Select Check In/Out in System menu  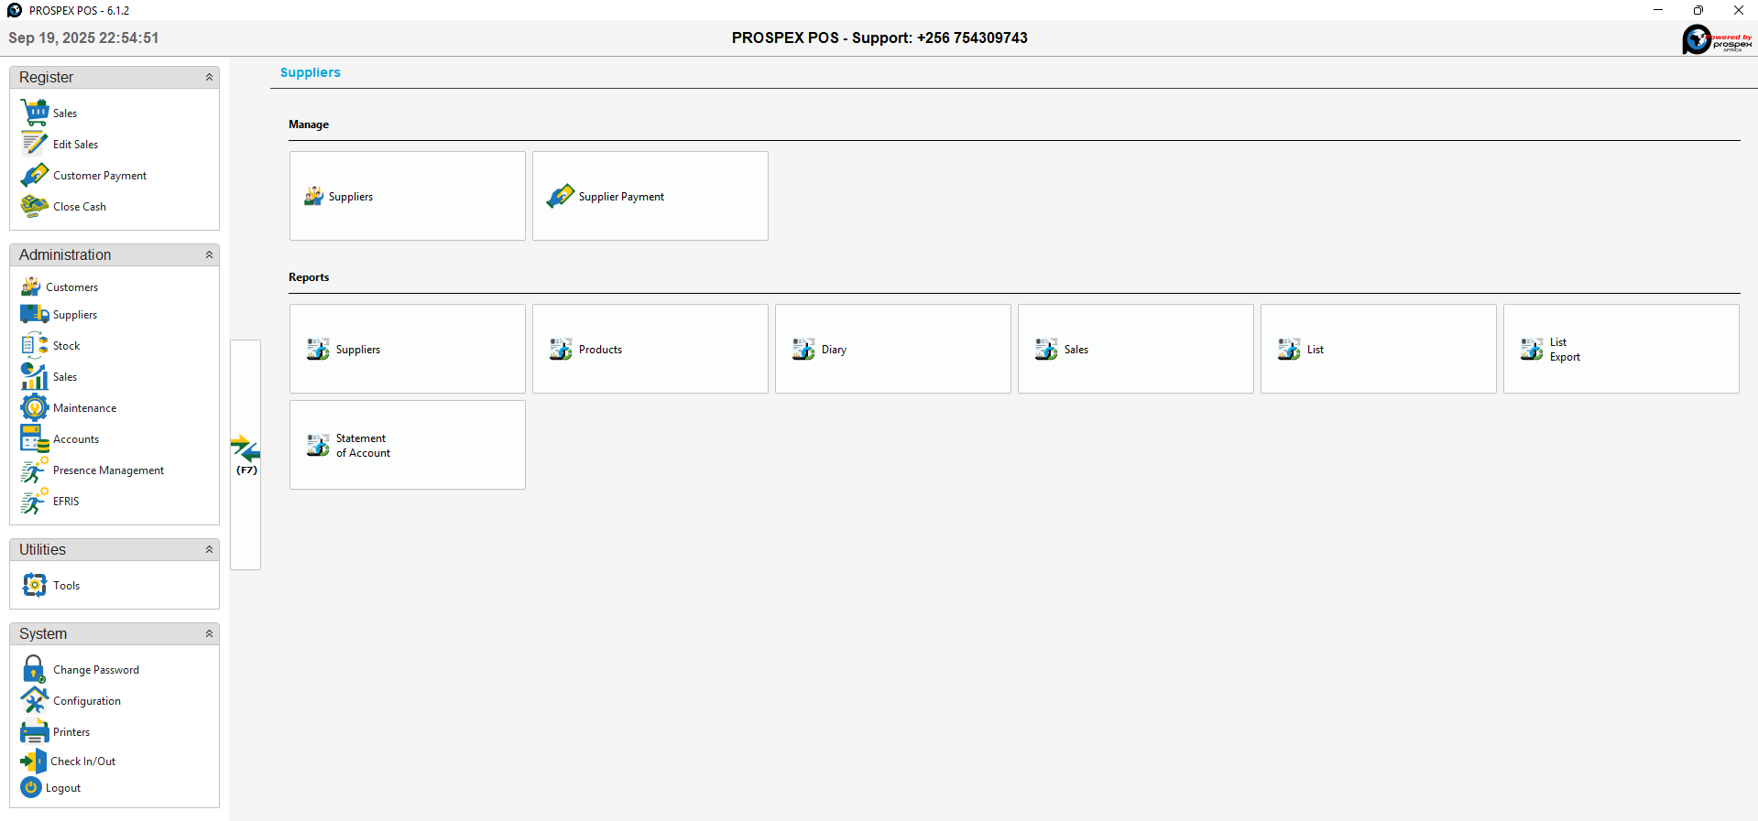82,762
